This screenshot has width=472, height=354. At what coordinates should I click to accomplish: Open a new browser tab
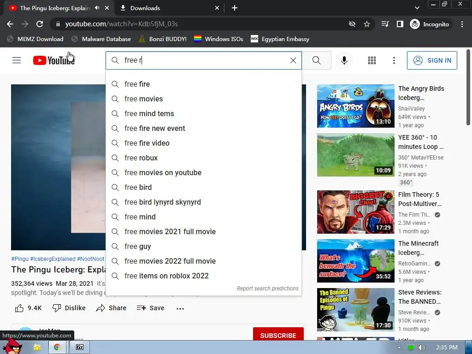point(235,8)
